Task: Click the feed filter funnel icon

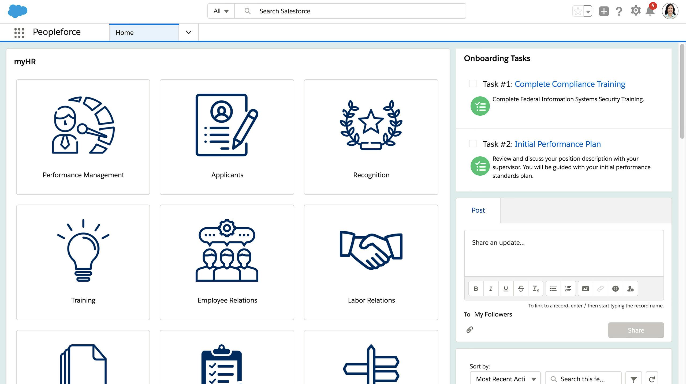Action: click(x=633, y=379)
